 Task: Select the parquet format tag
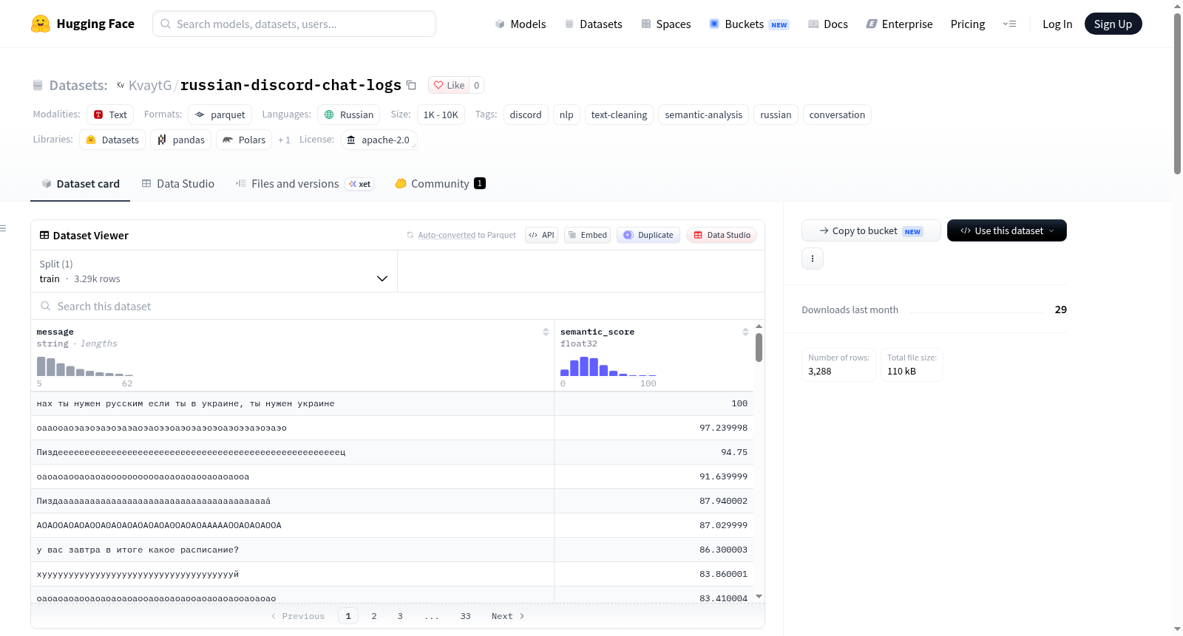220,114
